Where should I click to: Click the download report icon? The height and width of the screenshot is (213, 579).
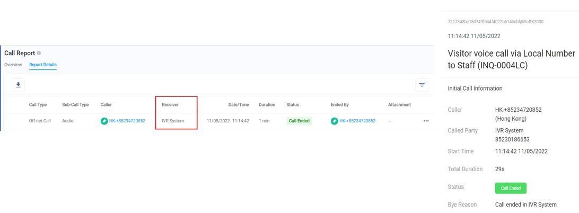click(x=18, y=85)
